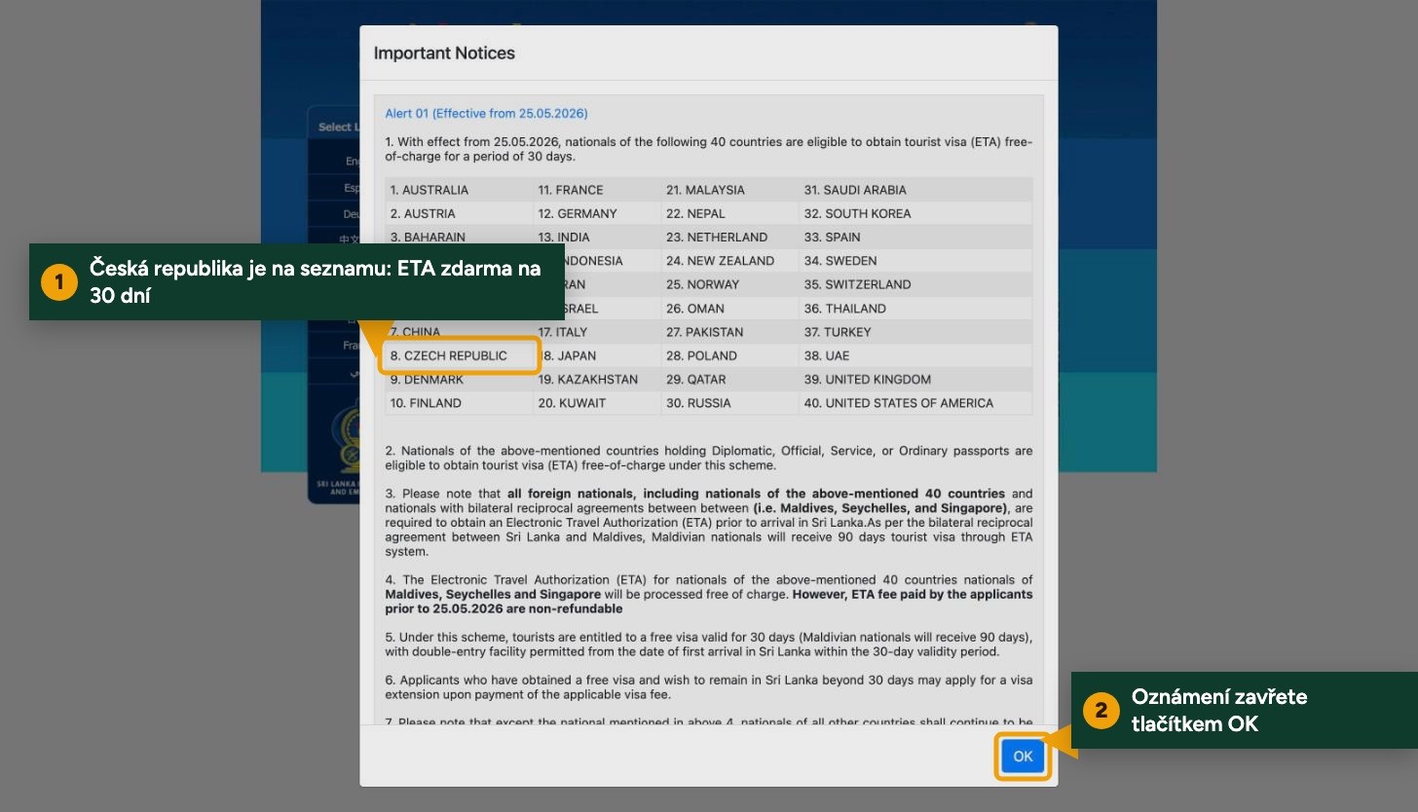
Task: Select the 31. SAUDI ARABIA cell
Action: tap(915, 190)
